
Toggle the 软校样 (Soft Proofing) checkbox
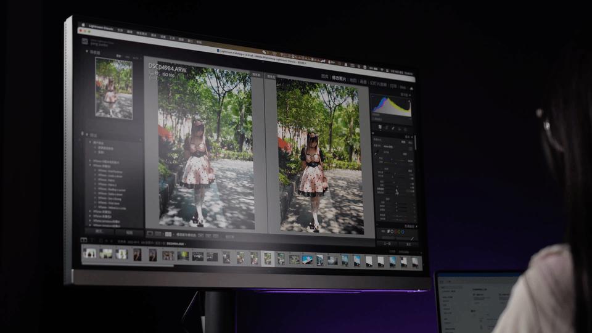pyautogui.click(x=230, y=237)
